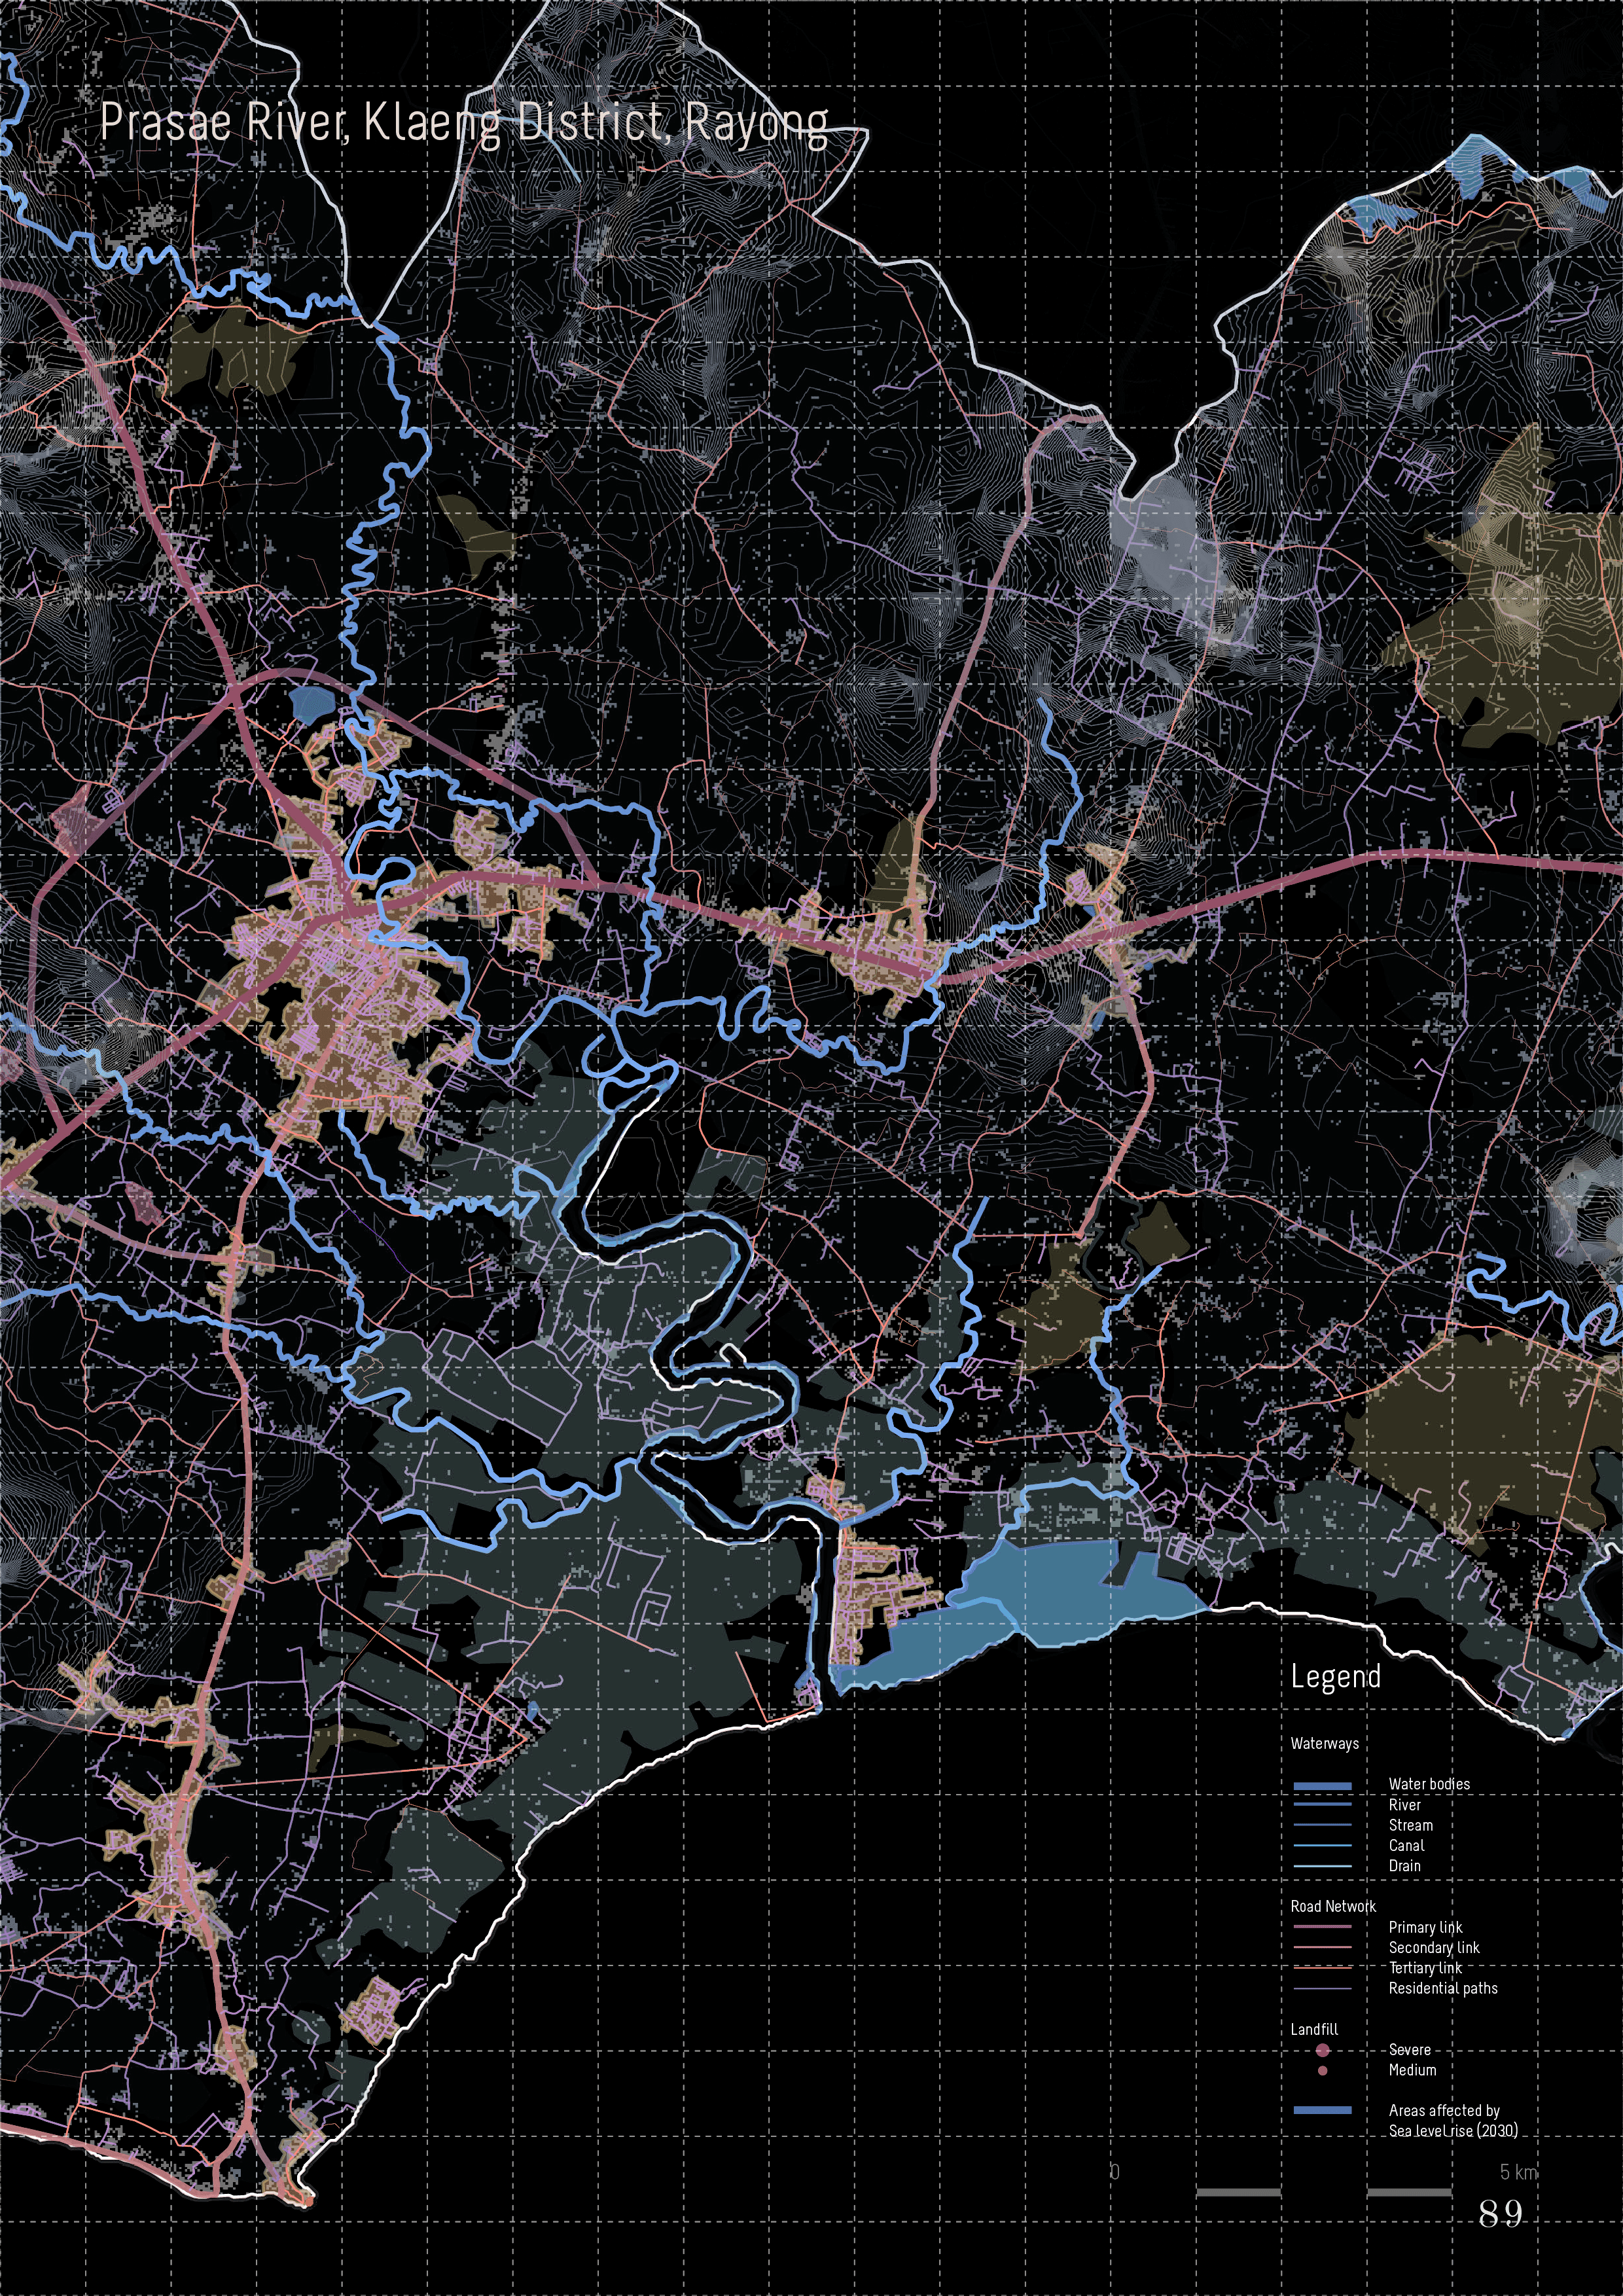Click the 'River' legend label
This screenshot has width=1623, height=2296.
tap(1404, 1804)
